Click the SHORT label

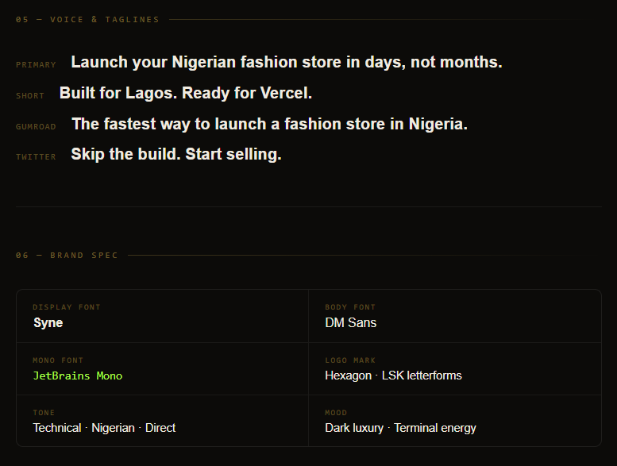tap(30, 95)
